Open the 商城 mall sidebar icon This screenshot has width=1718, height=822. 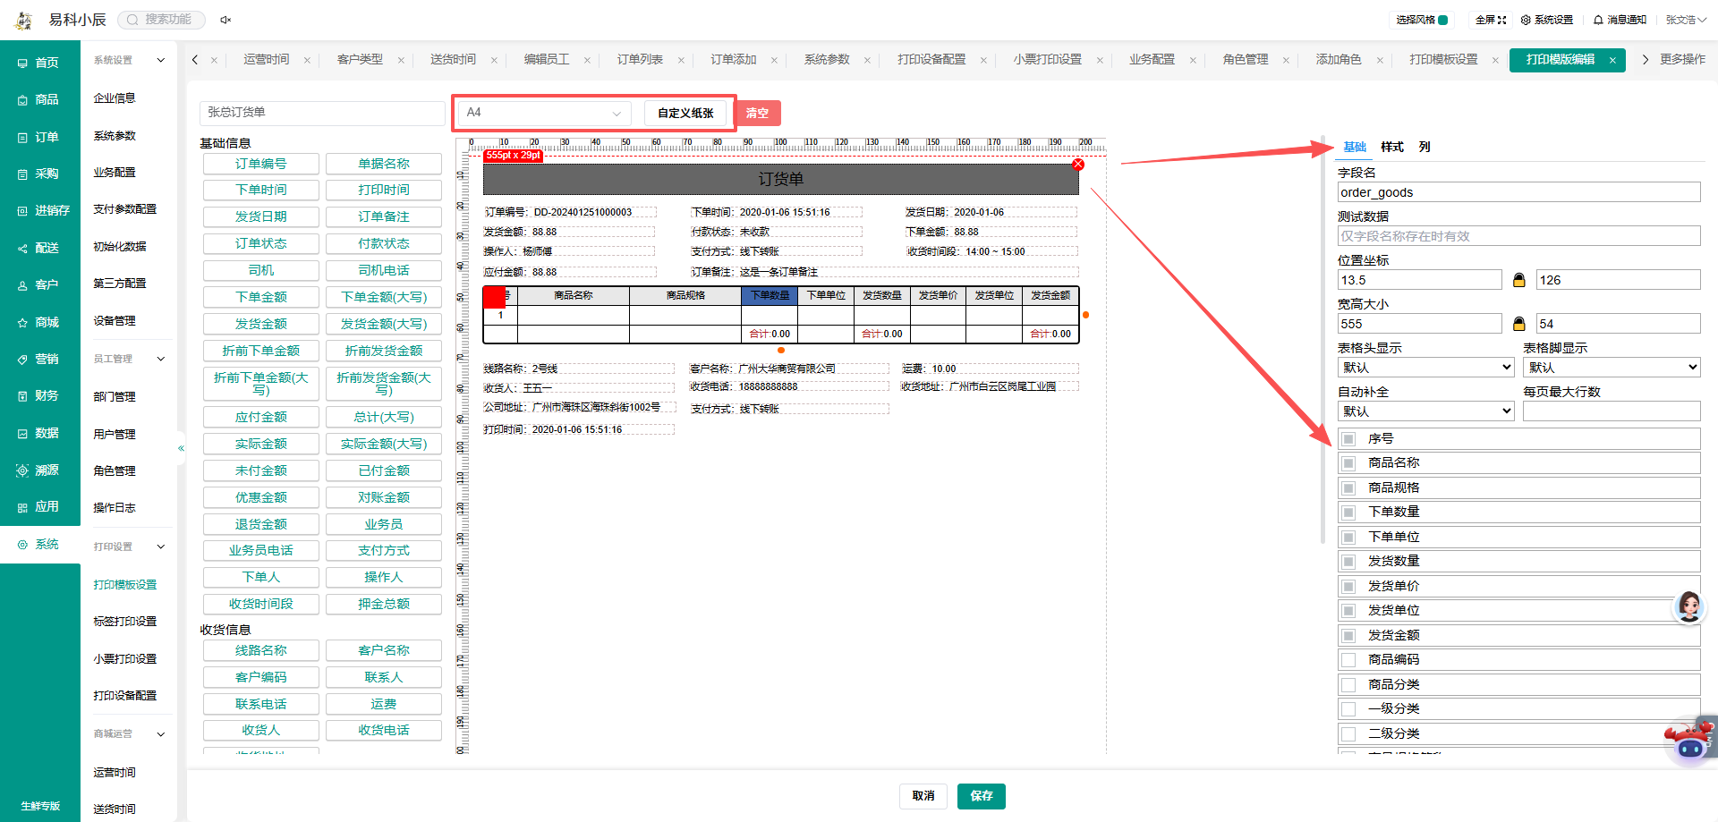[x=22, y=323]
